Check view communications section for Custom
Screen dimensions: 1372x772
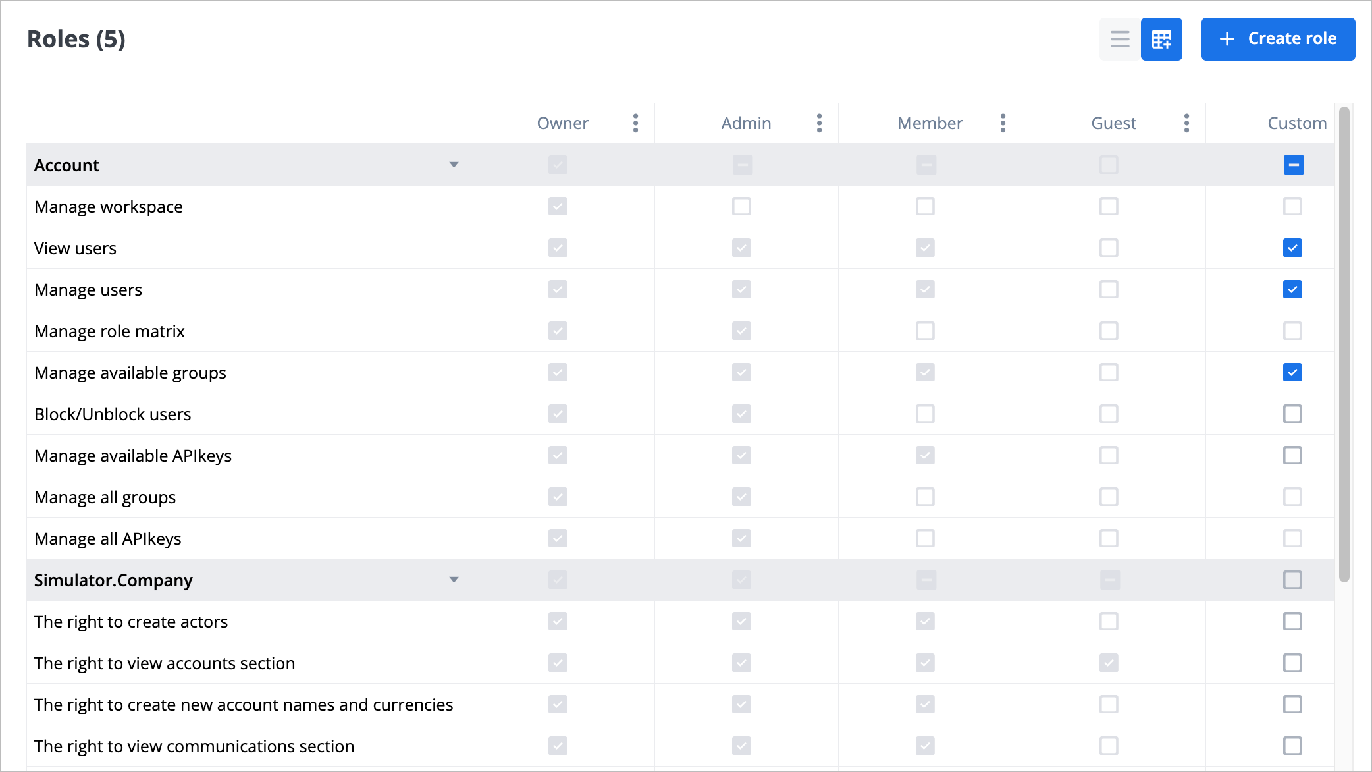1292,746
